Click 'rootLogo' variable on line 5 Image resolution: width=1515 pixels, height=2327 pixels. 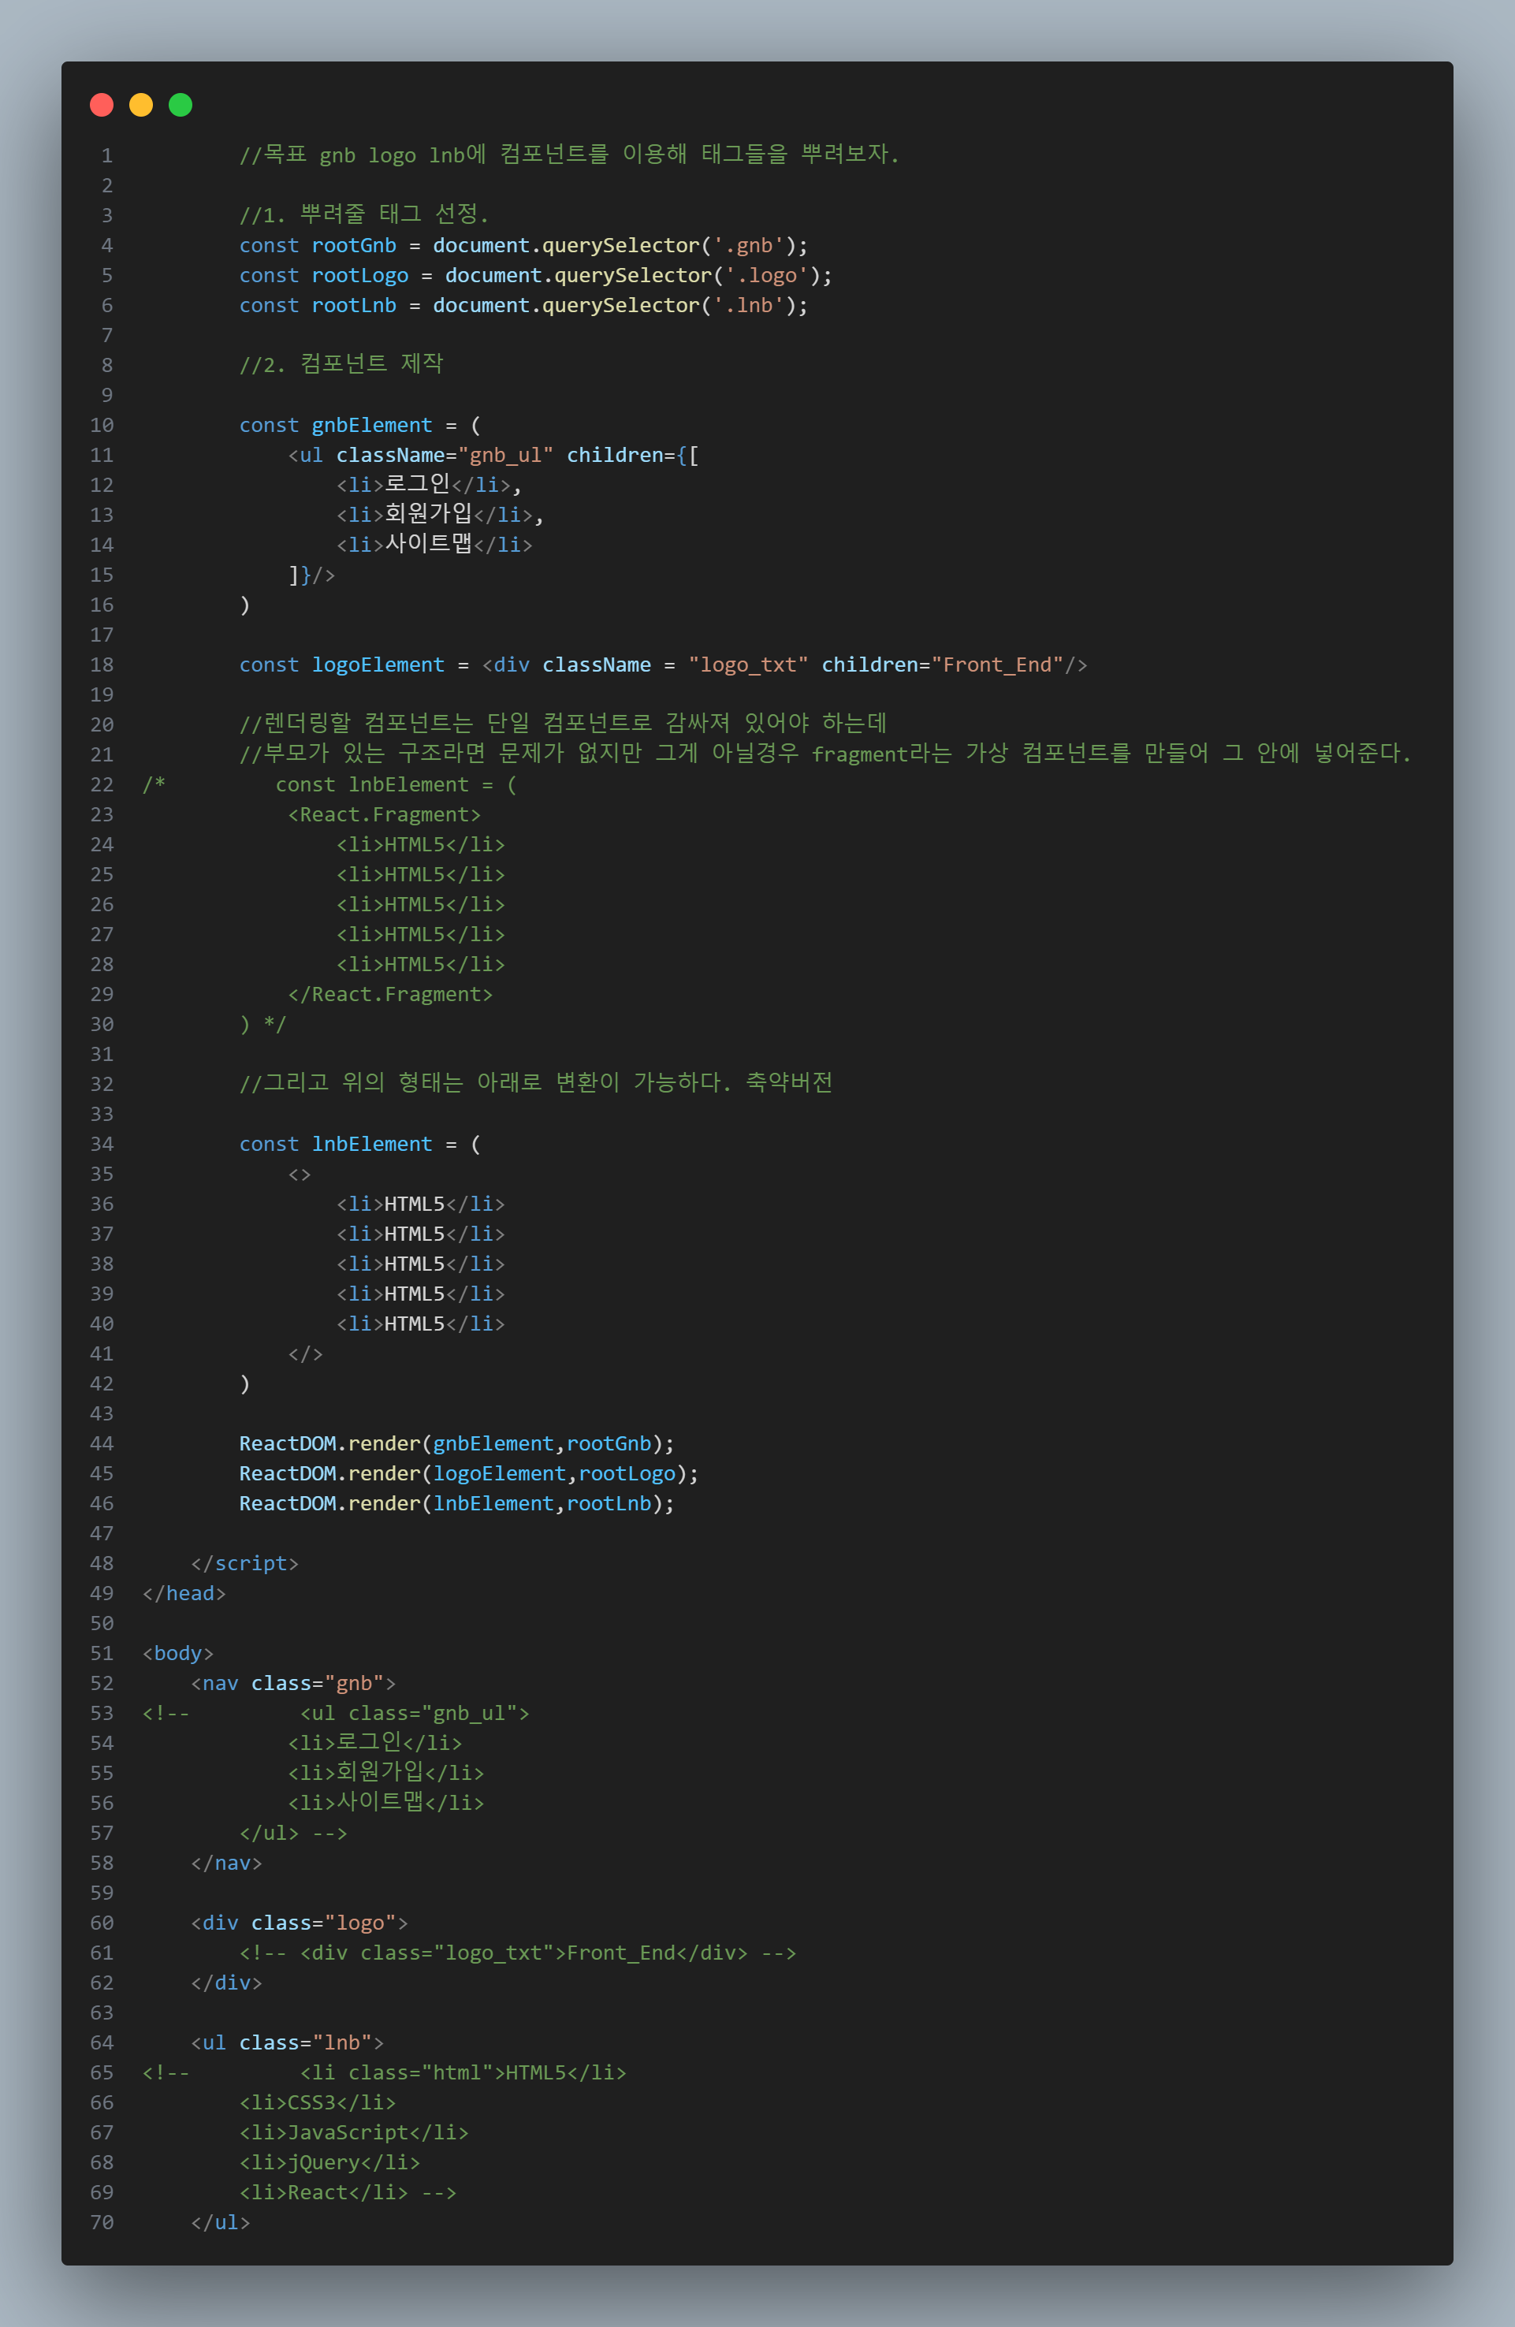coord(359,276)
